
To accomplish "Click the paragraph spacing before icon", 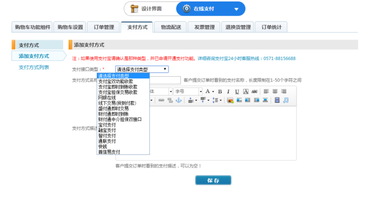I will [191, 100].
